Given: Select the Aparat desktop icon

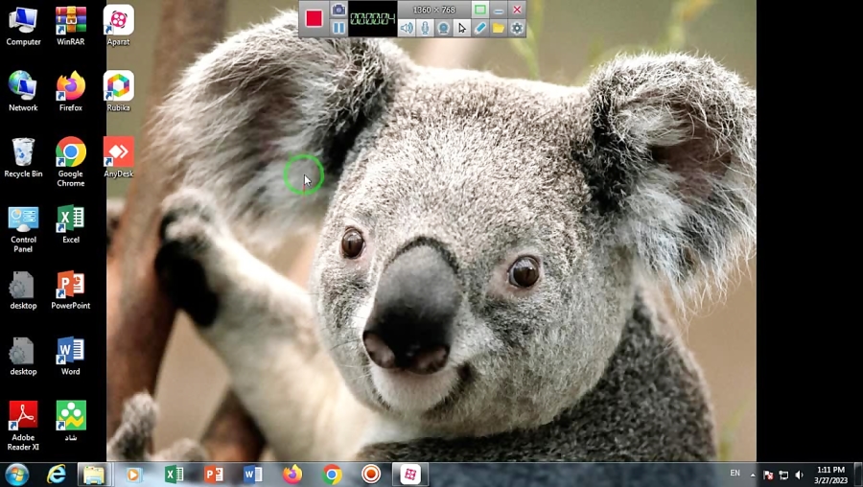Looking at the screenshot, I should [118, 26].
